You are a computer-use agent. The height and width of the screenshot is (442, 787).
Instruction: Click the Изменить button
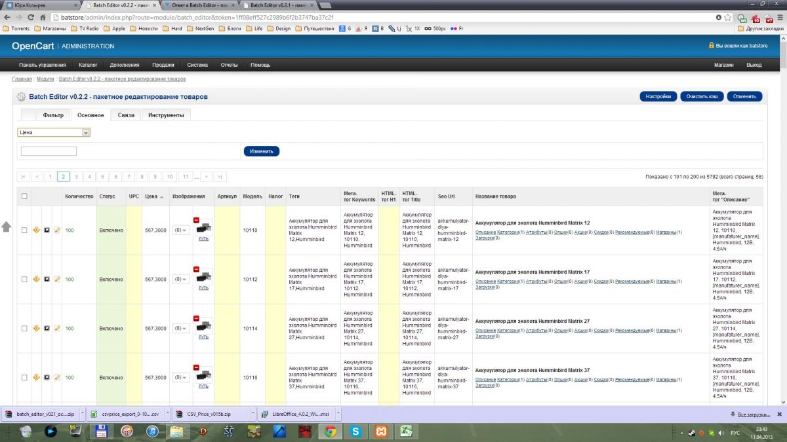[x=262, y=151]
